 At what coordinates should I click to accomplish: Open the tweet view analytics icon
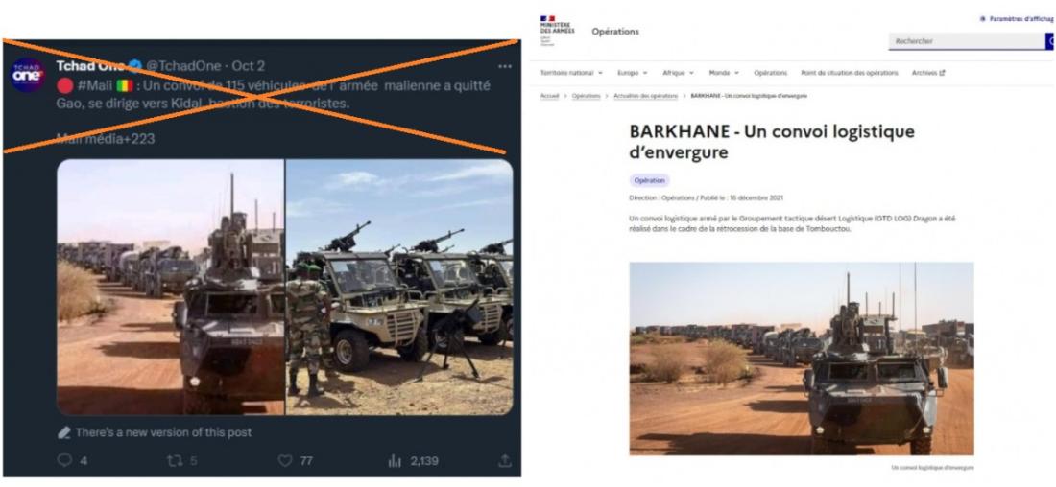pyautogui.click(x=395, y=461)
